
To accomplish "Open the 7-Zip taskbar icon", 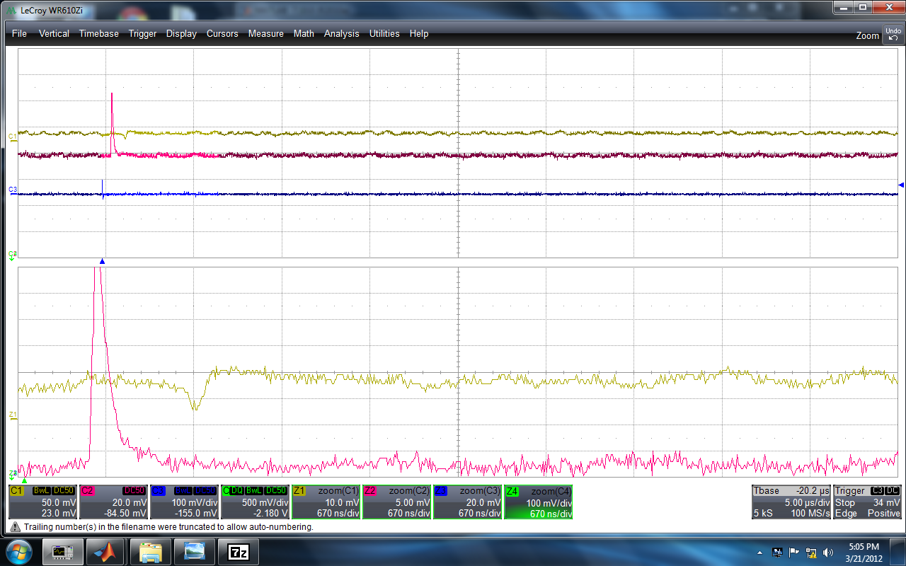I will click(238, 551).
